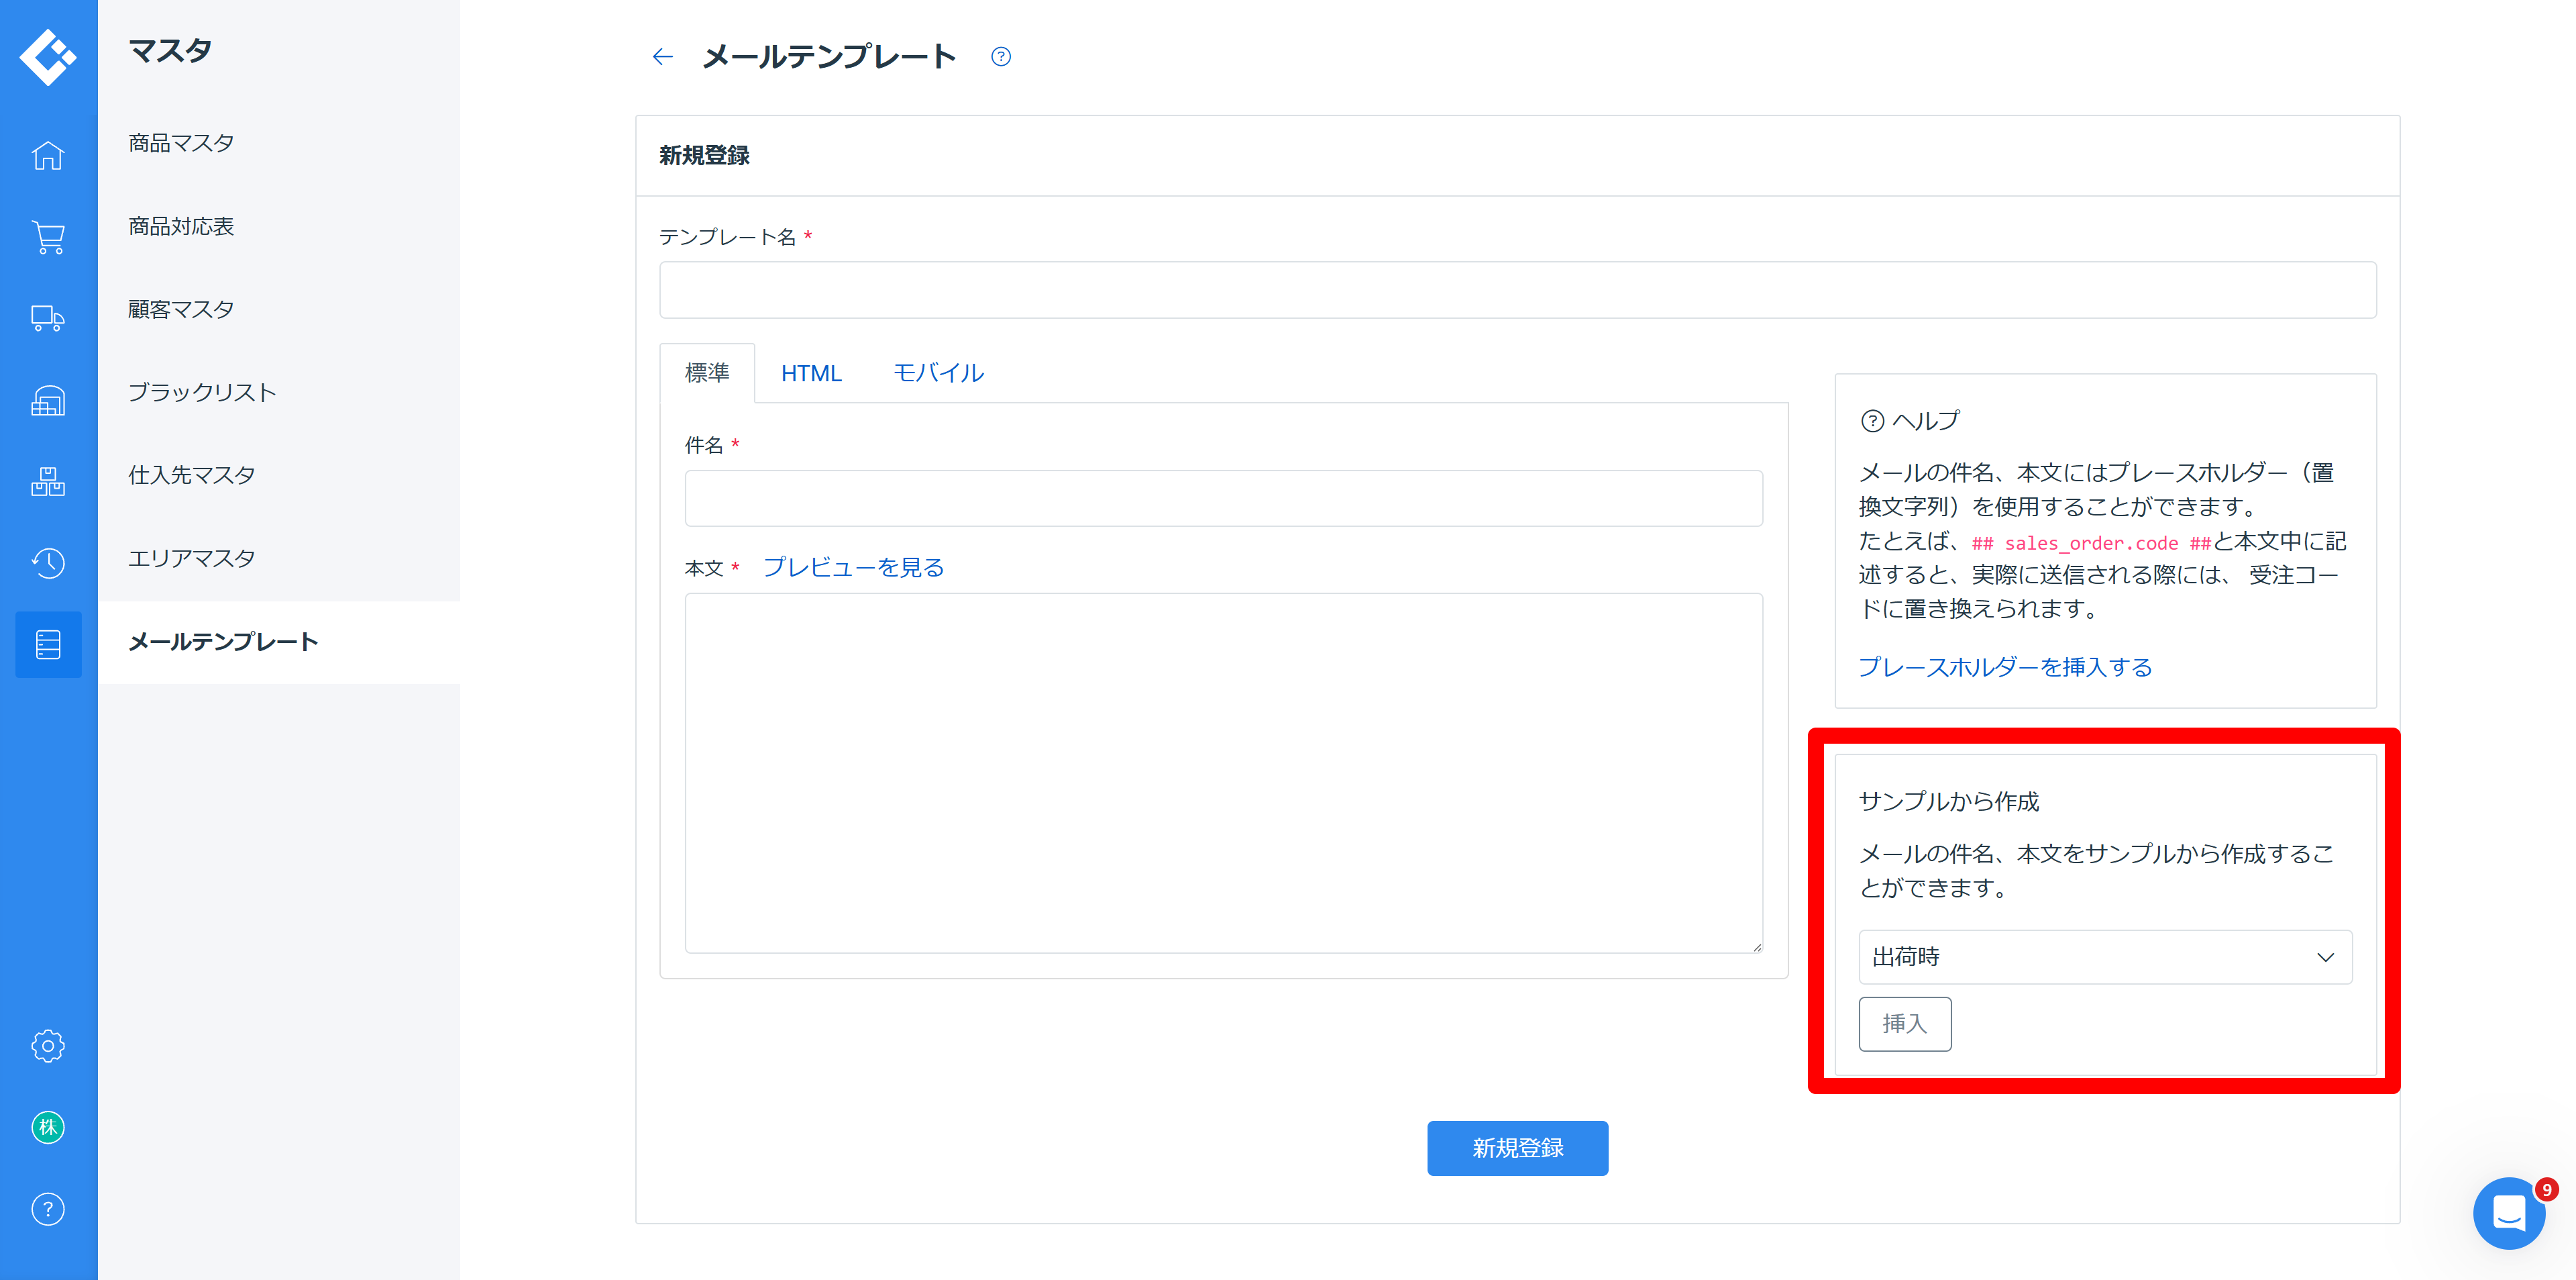Open 商品マスタ in the master menu
The height and width of the screenshot is (1280, 2576).
pyautogui.click(x=181, y=143)
